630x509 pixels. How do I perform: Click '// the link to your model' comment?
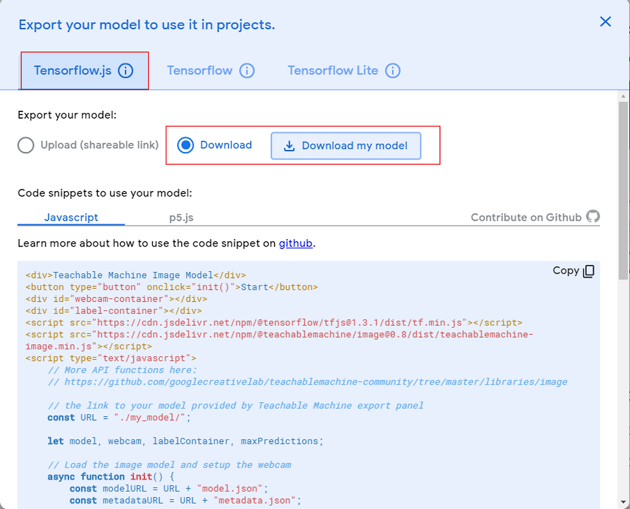[x=235, y=406]
